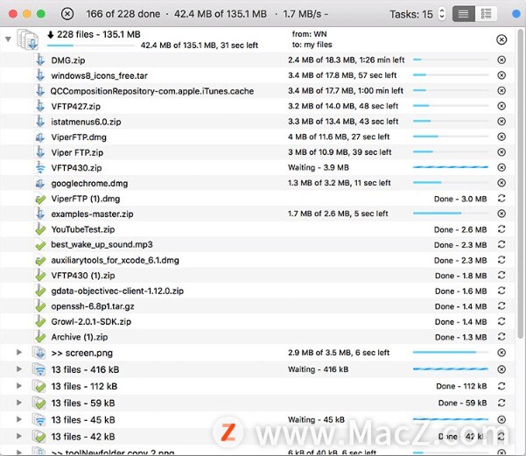Switch to detailed list view mode
Image resolution: width=526 pixels, height=456 pixels.
click(x=486, y=14)
